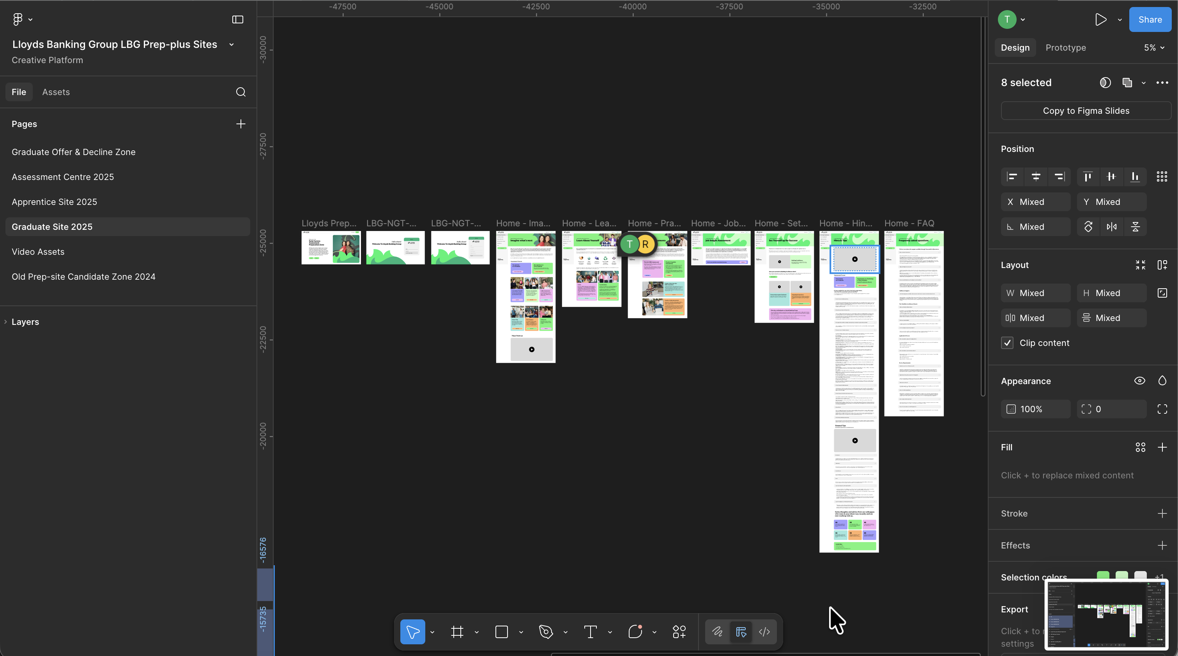
Task: Select the Pen tool in the toolbar
Action: point(546,632)
